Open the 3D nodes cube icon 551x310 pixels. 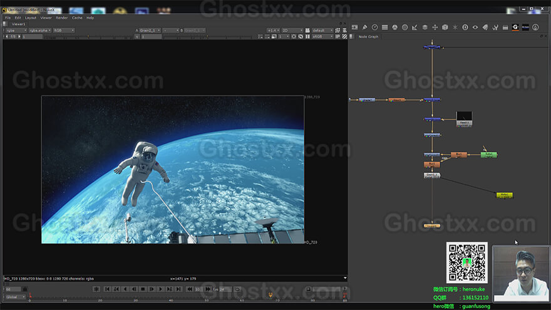coord(445,28)
